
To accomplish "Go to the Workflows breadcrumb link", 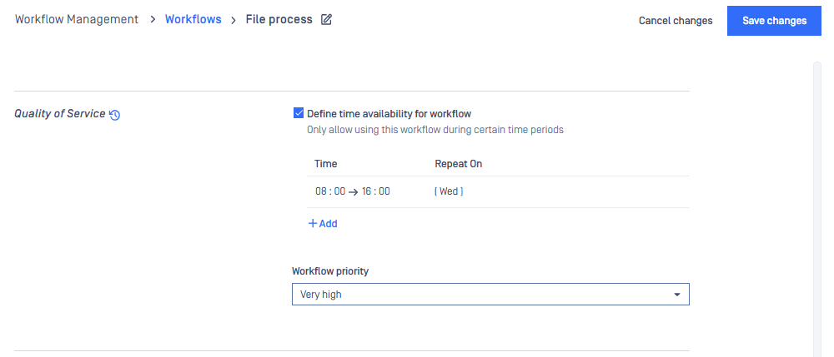I will pos(193,20).
